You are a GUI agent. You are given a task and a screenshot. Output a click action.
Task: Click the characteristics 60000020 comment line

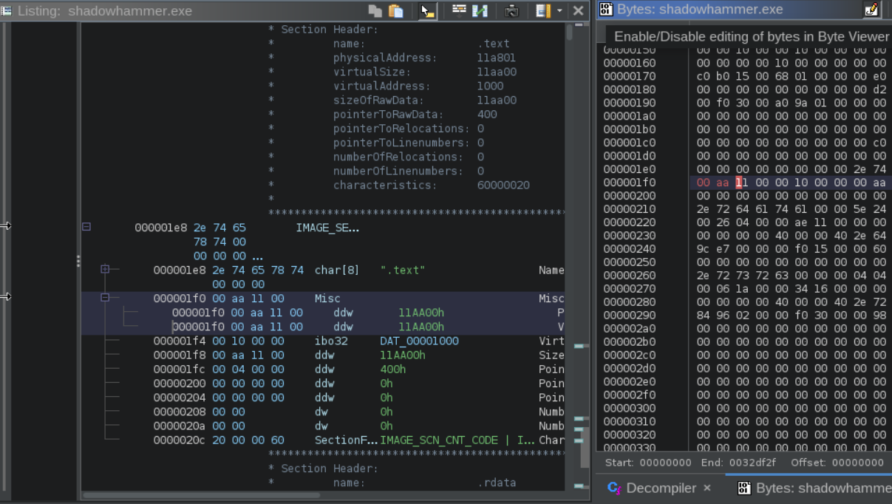pyautogui.click(x=399, y=185)
